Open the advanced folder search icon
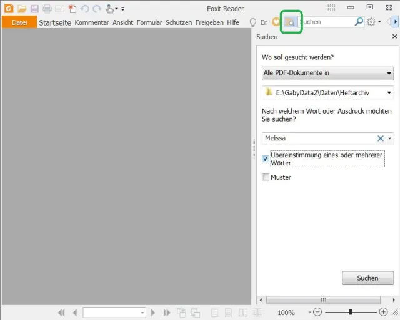The height and width of the screenshot is (320, 400). pyautogui.click(x=290, y=22)
